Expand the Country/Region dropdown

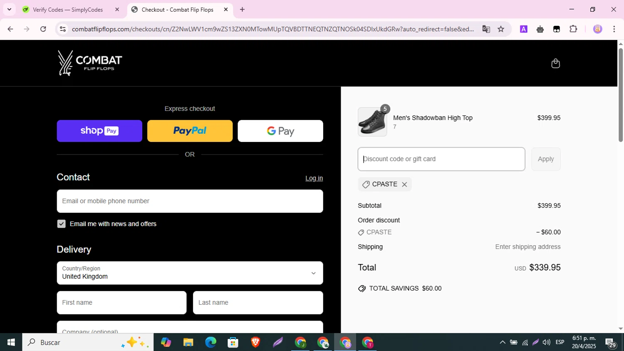click(190, 273)
